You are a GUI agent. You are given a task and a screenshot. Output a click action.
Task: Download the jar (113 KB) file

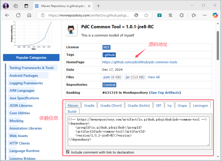[135, 77]
